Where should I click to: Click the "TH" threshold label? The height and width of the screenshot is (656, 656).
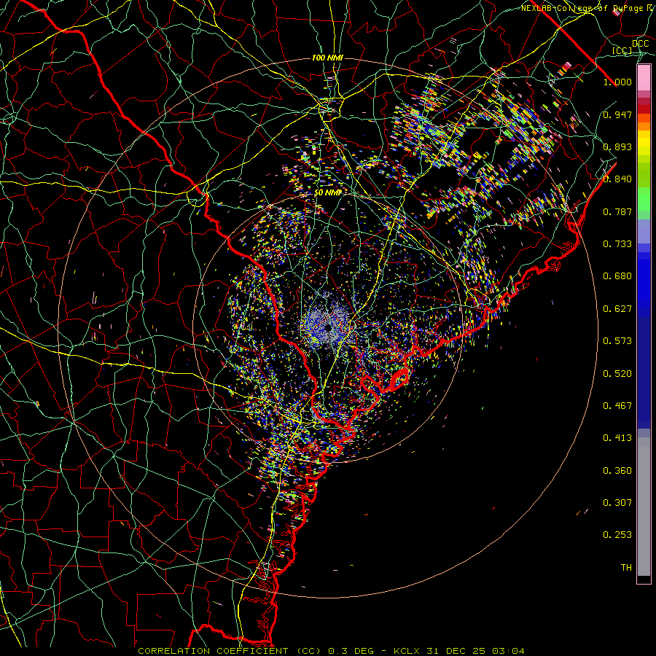click(626, 568)
